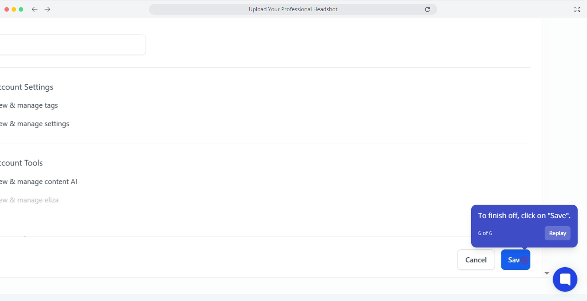The width and height of the screenshot is (587, 301).
Task: Click the Account Tools heading
Action: point(21,163)
